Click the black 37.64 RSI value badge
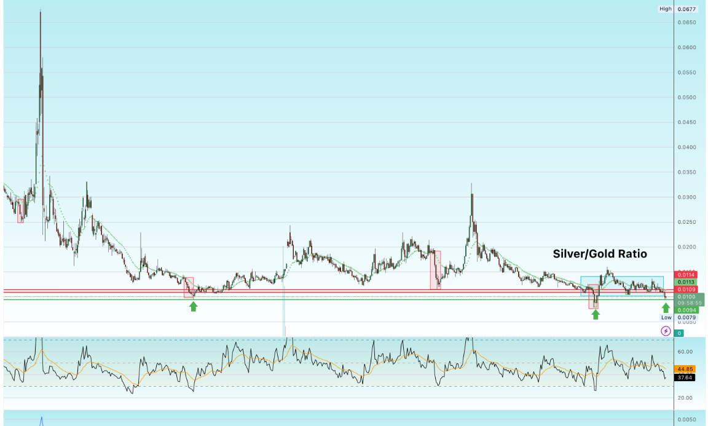This screenshot has width=708, height=426. 684,379
